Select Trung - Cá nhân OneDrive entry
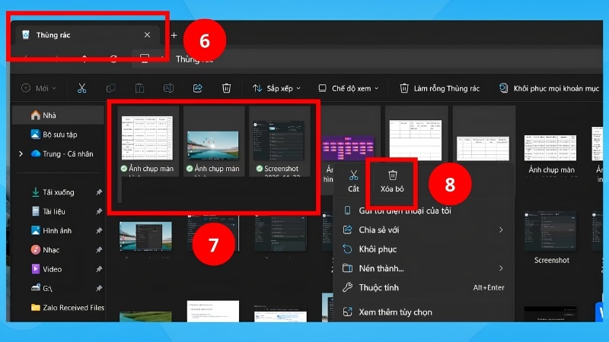Viewport: 609px width, 342px height. pos(62,154)
